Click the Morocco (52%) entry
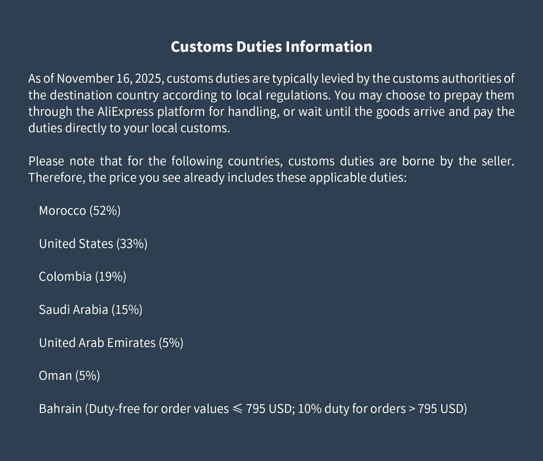Viewport: 543px width, 461px height. tap(80, 211)
